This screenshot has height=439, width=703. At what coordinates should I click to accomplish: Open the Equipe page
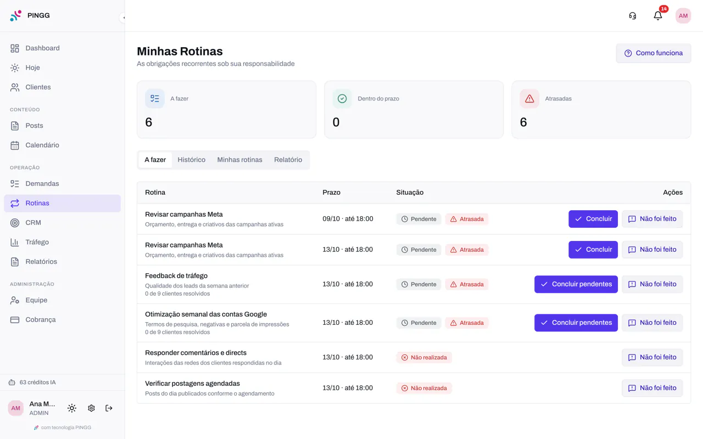tap(62, 300)
